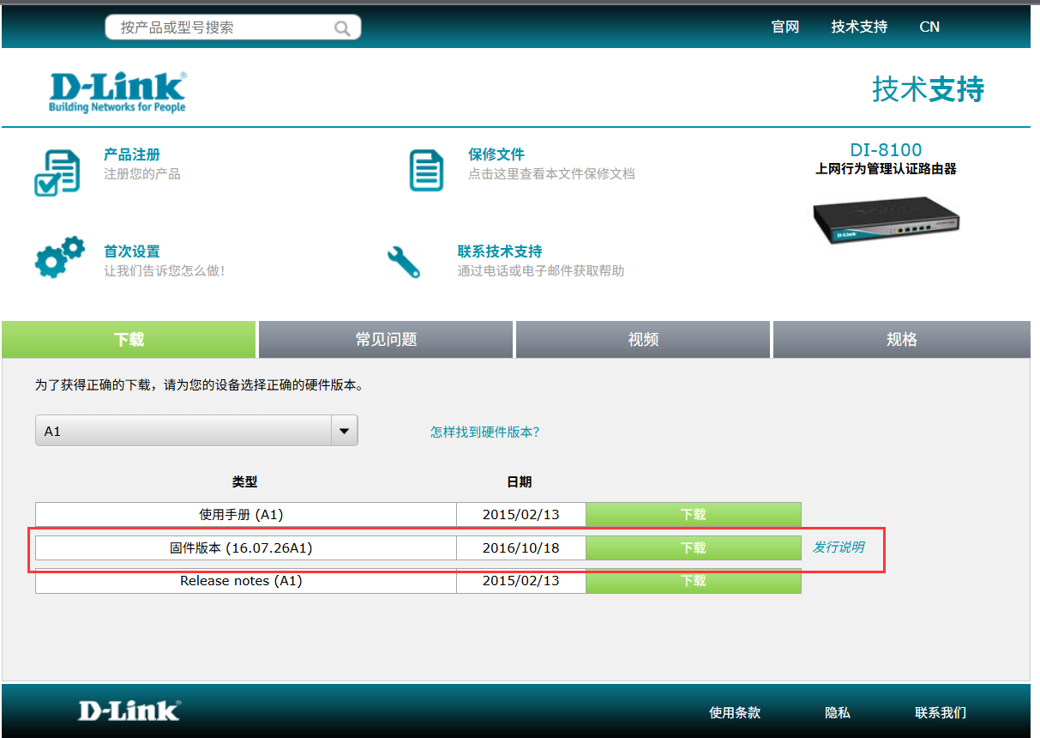Click the 日期 column header
The width and height of the screenshot is (1040, 738).
point(519,482)
